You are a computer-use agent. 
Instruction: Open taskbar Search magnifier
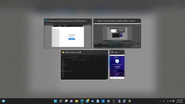pyautogui.click(x=61, y=101)
